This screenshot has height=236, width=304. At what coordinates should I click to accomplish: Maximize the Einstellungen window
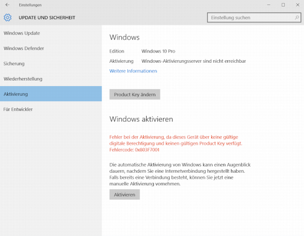click(283, 5)
